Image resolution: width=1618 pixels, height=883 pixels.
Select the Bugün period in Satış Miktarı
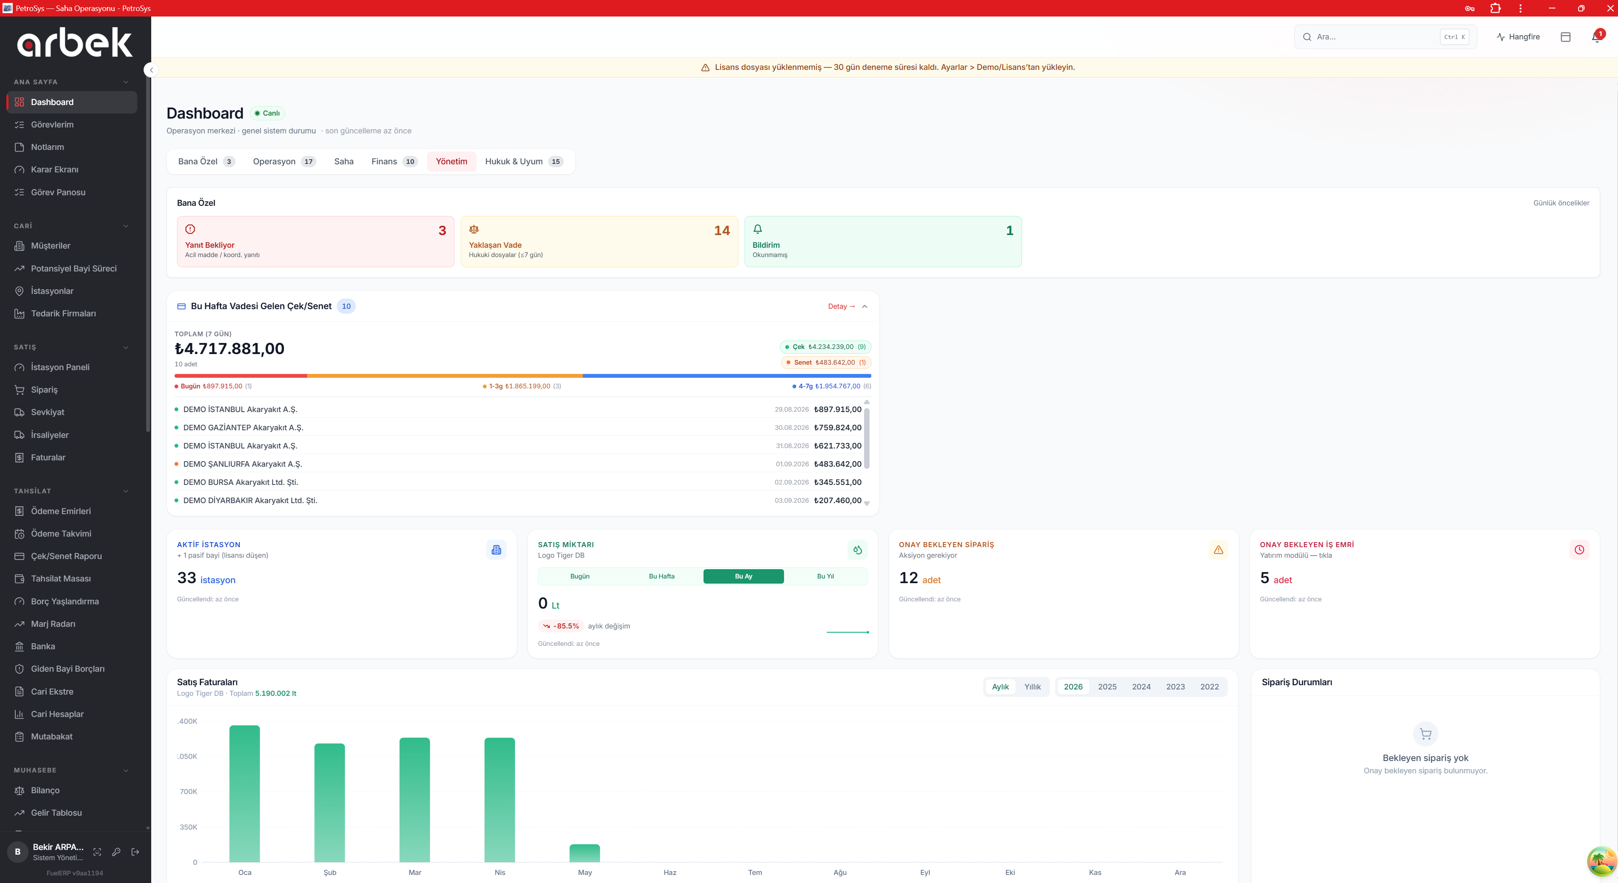(580, 576)
